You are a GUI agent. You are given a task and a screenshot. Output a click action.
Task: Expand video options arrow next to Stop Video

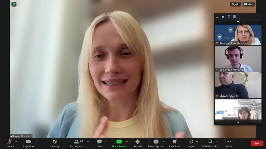pyautogui.click(x=36, y=141)
